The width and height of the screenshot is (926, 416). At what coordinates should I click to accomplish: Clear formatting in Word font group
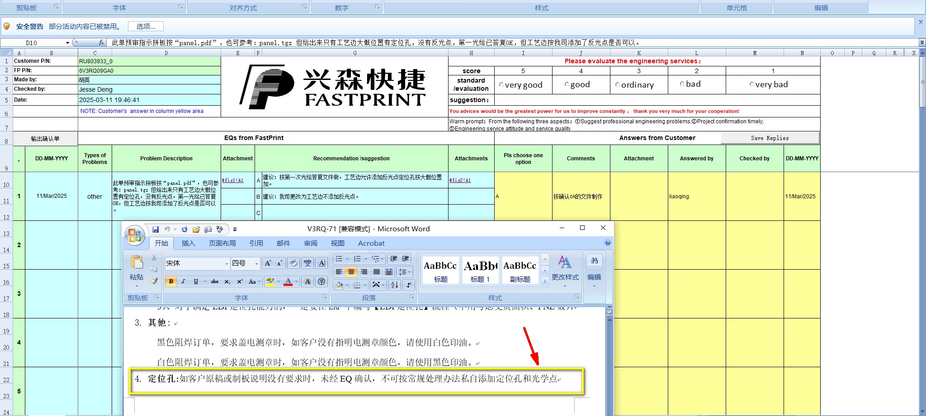pyautogui.click(x=293, y=263)
